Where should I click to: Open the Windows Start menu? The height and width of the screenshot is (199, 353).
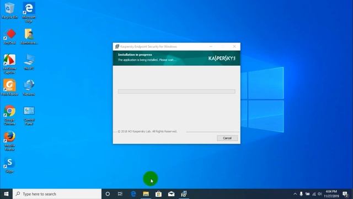coord(6,194)
